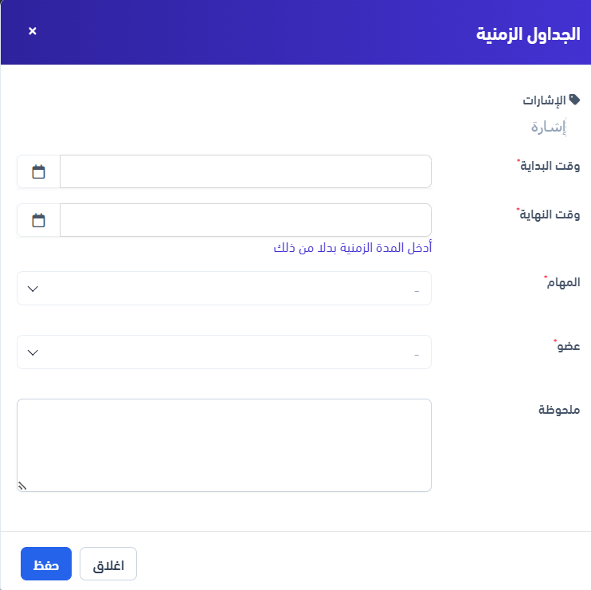Click into the وقت البداية text field
The width and height of the screenshot is (591, 590).
[245, 171]
